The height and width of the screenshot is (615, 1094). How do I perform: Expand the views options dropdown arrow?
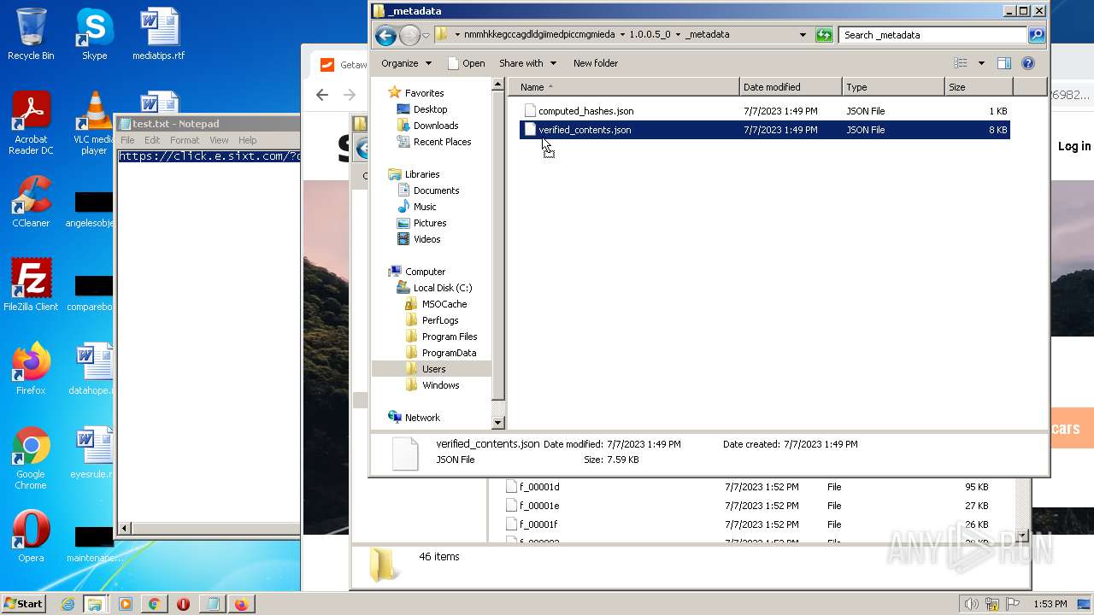pos(981,63)
